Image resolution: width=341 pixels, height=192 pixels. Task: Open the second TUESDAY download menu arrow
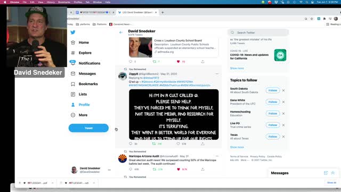94,183
